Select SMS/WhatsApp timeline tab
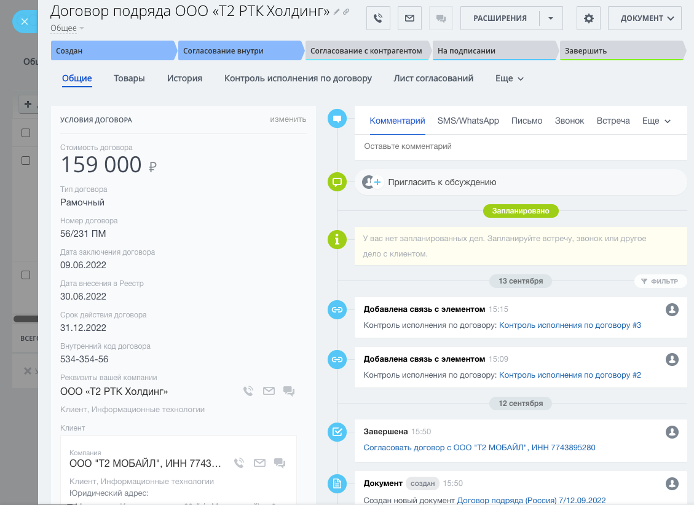This screenshot has width=694, height=505. click(x=468, y=121)
